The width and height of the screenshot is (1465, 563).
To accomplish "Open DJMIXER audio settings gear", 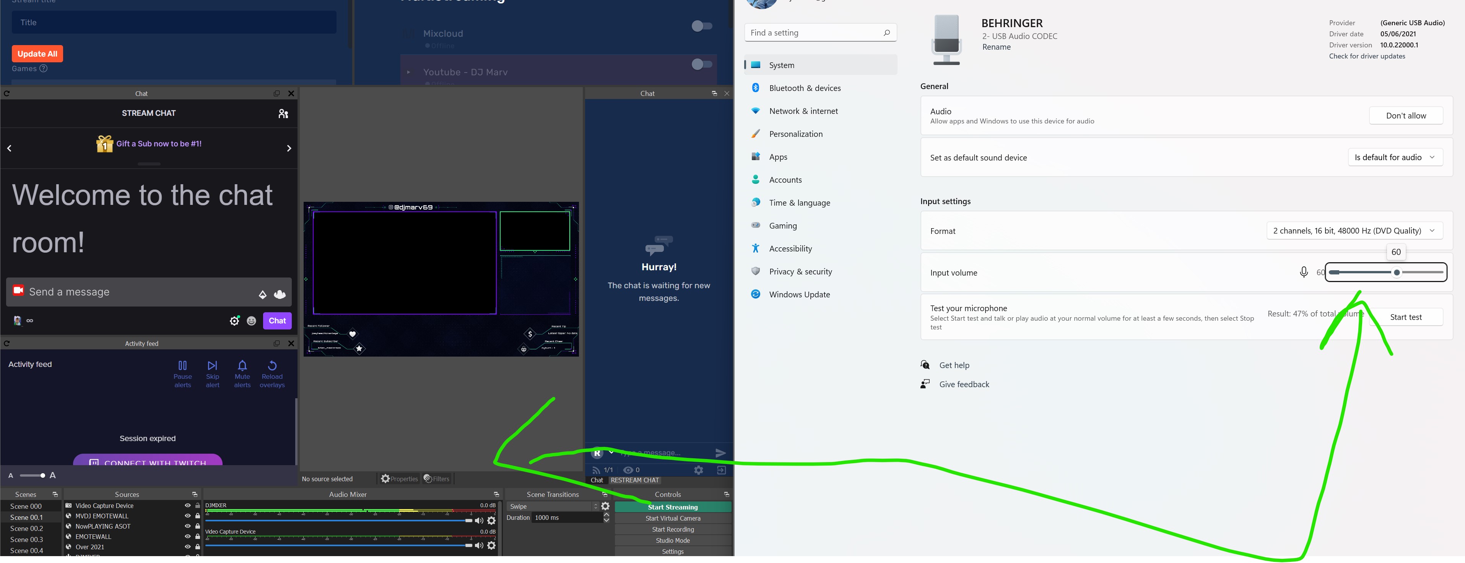I will [x=491, y=520].
